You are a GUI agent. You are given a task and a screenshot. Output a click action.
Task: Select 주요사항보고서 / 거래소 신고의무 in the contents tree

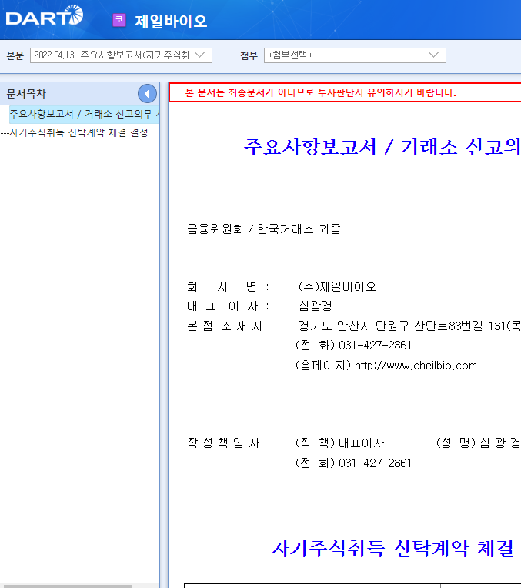tap(84, 114)
